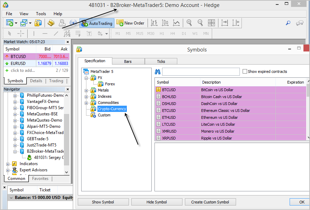
Task: Click the Signals radio-wave toolbar icon
Action: click(x=73, y=23)
